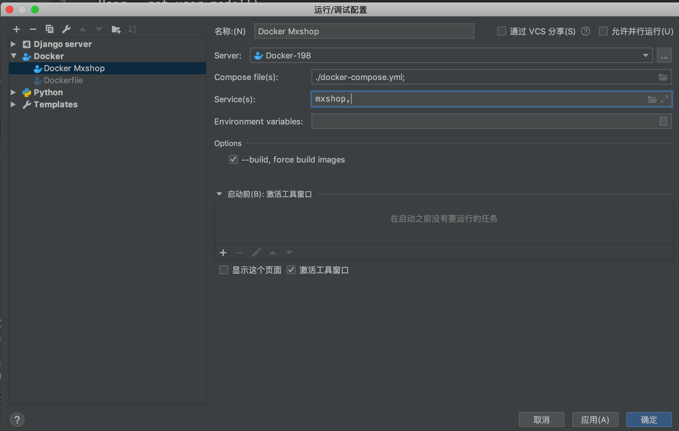
Task: Copy the selected configuration
Action: click(50, 30)
